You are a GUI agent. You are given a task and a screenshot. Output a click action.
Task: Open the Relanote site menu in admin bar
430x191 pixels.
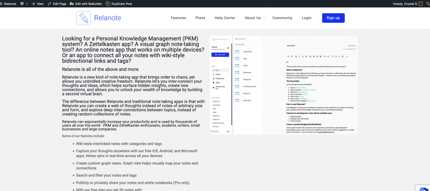pos(8,4)
